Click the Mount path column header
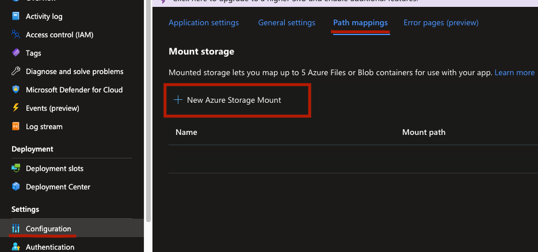This screenshot has height=252, width=538. [423, 132]
